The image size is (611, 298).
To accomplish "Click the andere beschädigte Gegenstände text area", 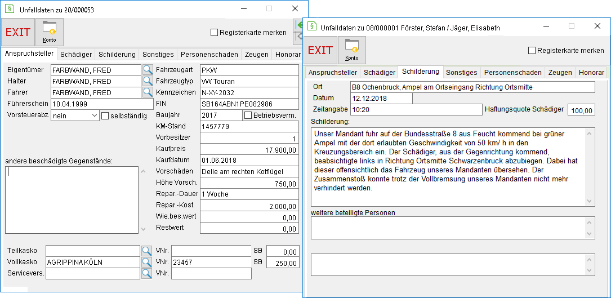I will click(72, 200).
